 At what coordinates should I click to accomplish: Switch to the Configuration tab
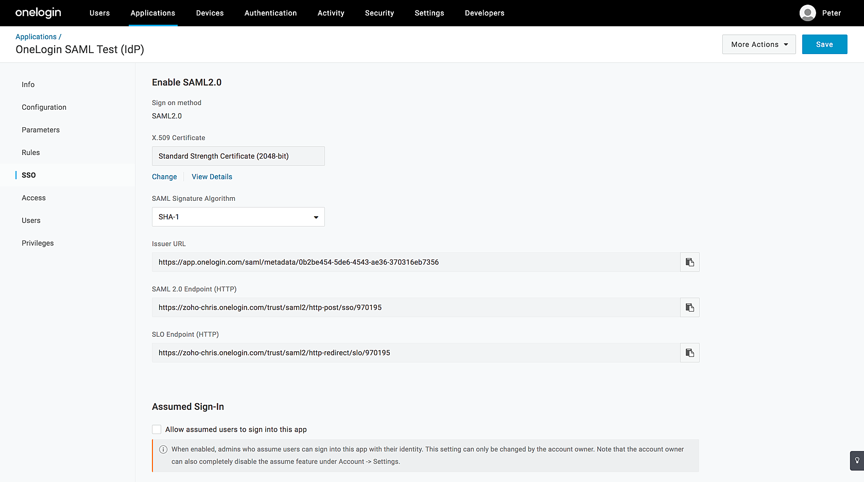click(44, 107)
